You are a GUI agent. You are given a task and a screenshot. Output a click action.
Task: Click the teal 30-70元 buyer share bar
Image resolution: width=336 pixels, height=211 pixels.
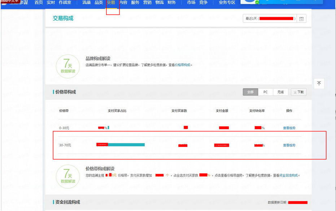(126, 145)
